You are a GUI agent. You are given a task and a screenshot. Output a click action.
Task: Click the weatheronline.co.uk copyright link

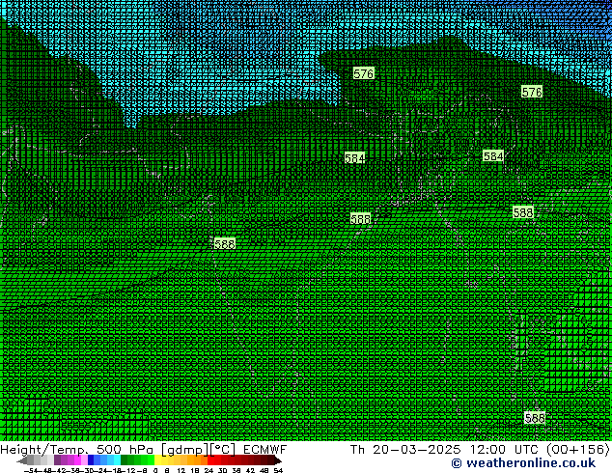tap(523, 463)
